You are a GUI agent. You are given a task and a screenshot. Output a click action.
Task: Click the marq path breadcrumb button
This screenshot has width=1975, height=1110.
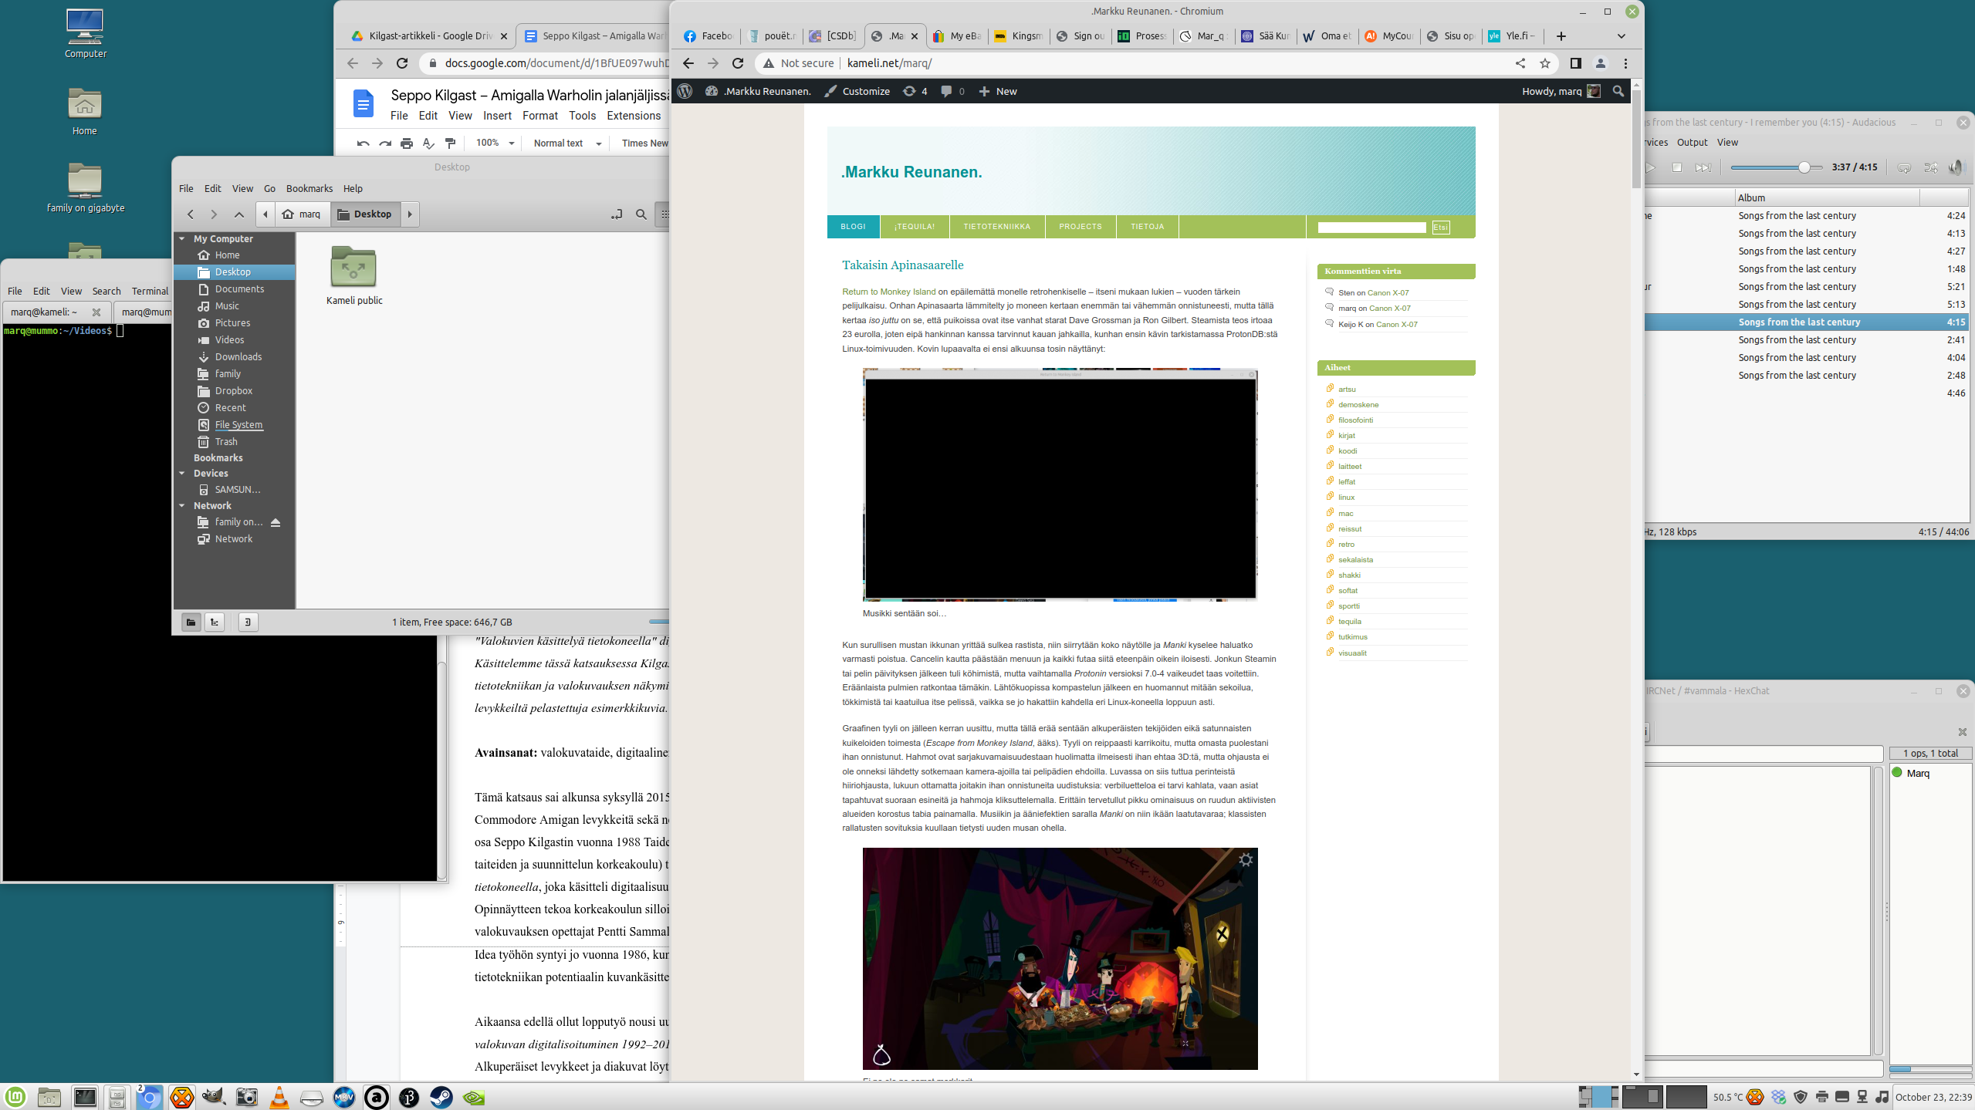(302, 214)
